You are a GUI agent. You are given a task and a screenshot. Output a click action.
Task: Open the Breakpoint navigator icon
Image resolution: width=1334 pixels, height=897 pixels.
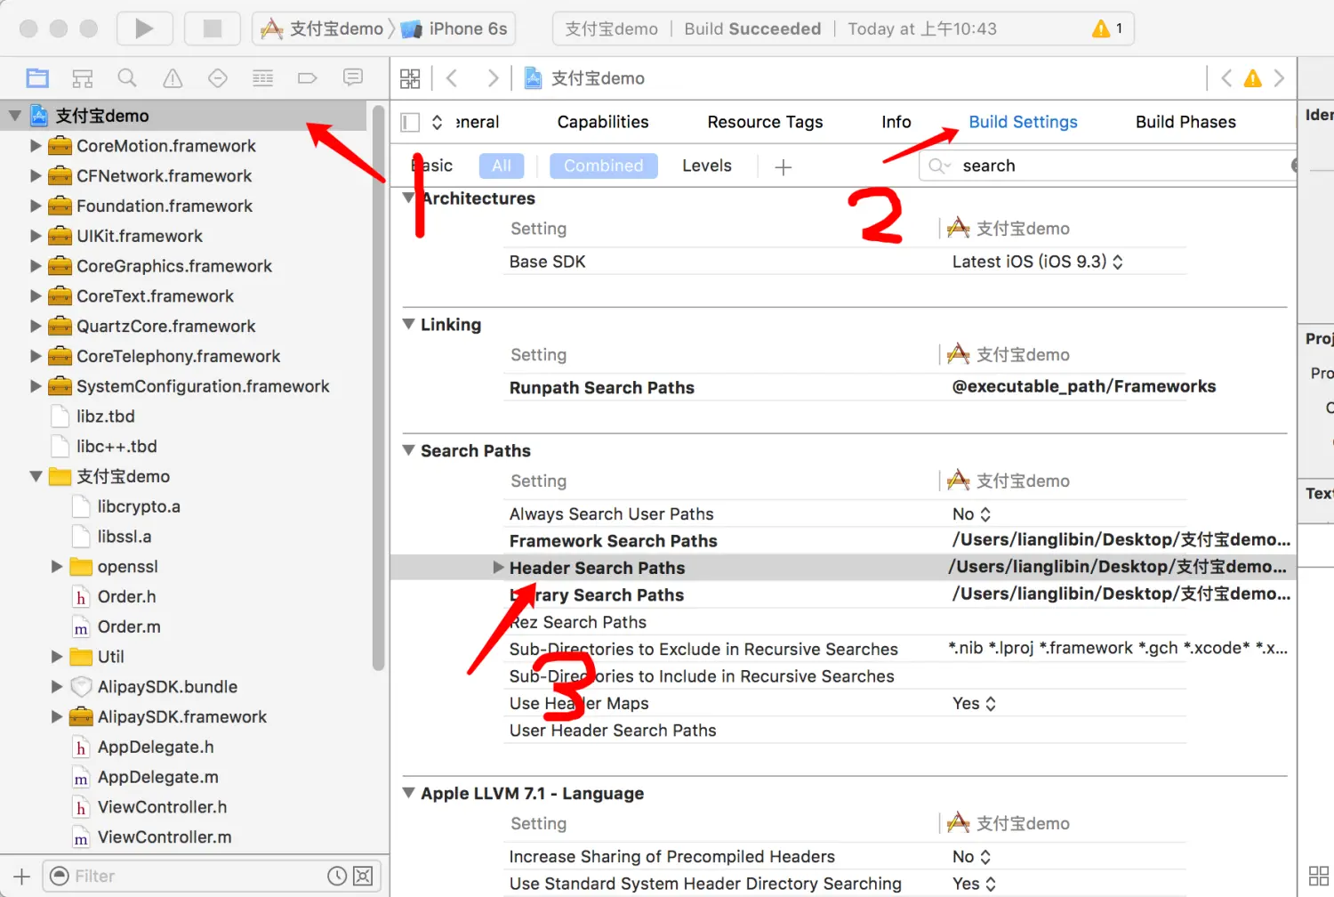[x=308, y=78]
